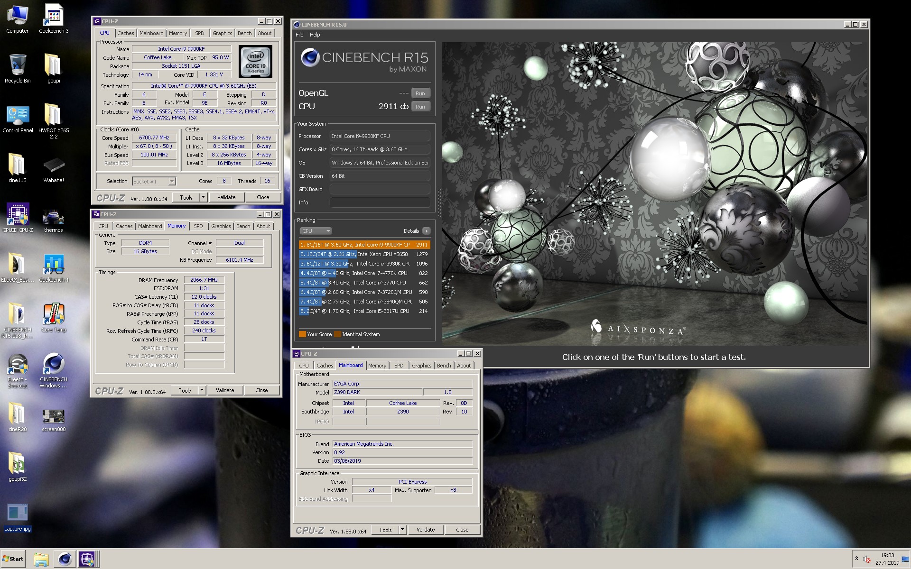Viewport: 911px width, 569px height.
Task: Open the HWBOT X265 2.2 folder
Action: pyautogui.click(x=54, y=121)
